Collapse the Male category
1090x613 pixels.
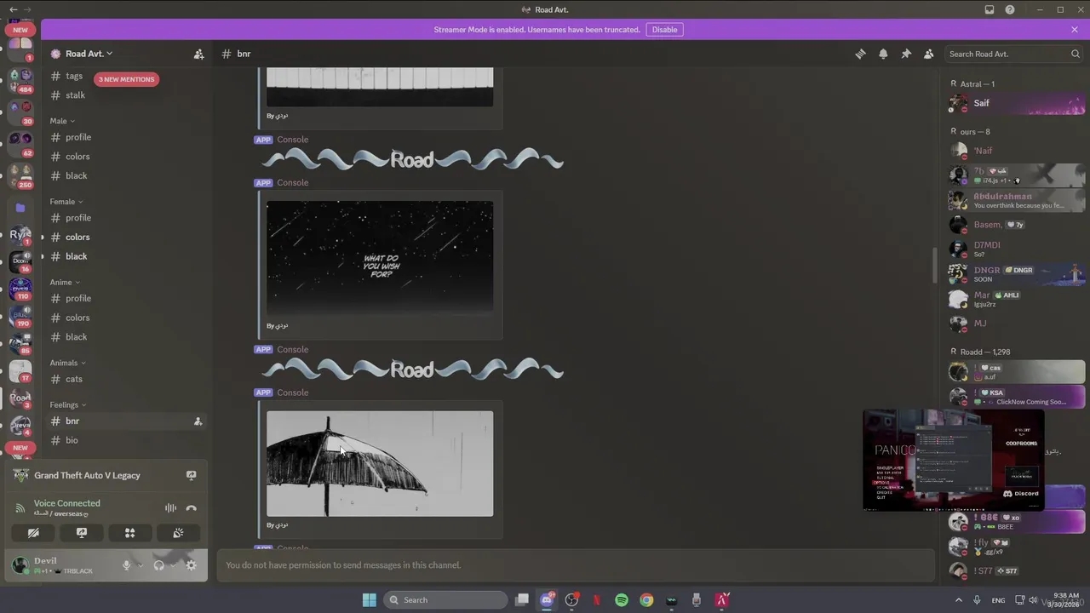click(x=61, y=121)
